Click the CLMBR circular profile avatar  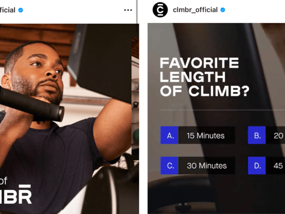pos(160,10)
